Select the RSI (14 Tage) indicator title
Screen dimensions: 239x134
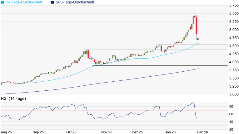(13, 99)
